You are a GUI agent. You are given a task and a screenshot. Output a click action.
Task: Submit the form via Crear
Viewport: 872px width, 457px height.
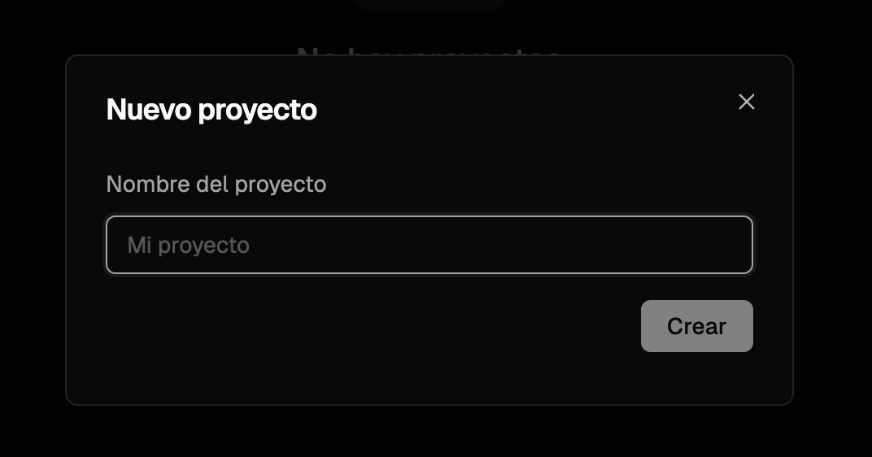point(697,326)
